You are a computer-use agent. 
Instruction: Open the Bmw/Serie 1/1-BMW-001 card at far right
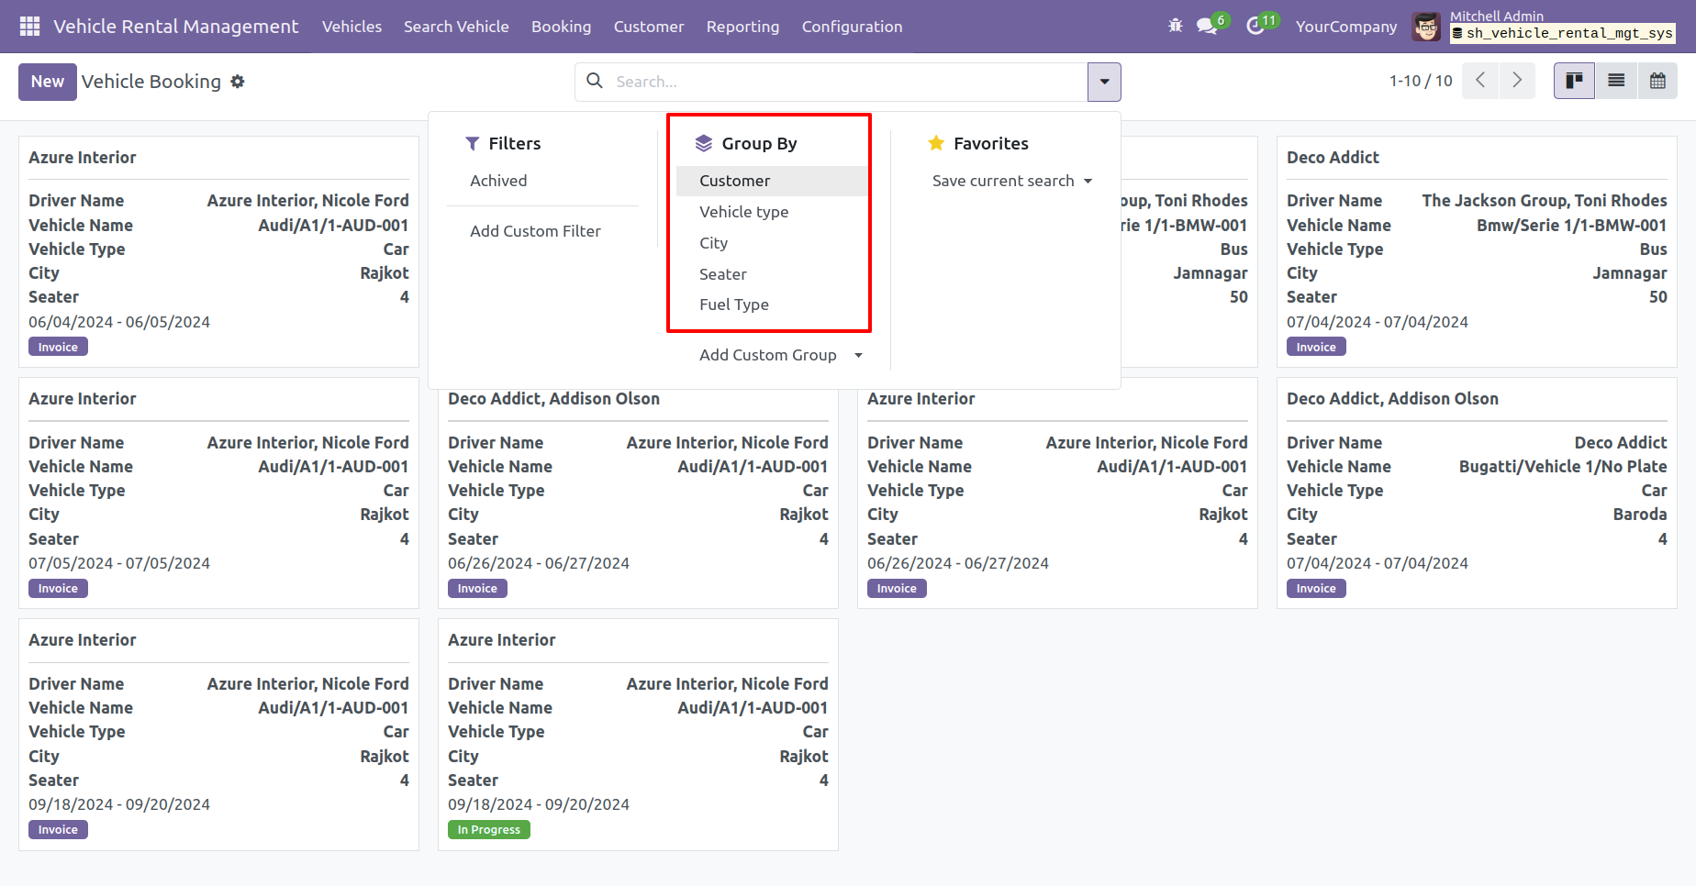pos(1477,251)
